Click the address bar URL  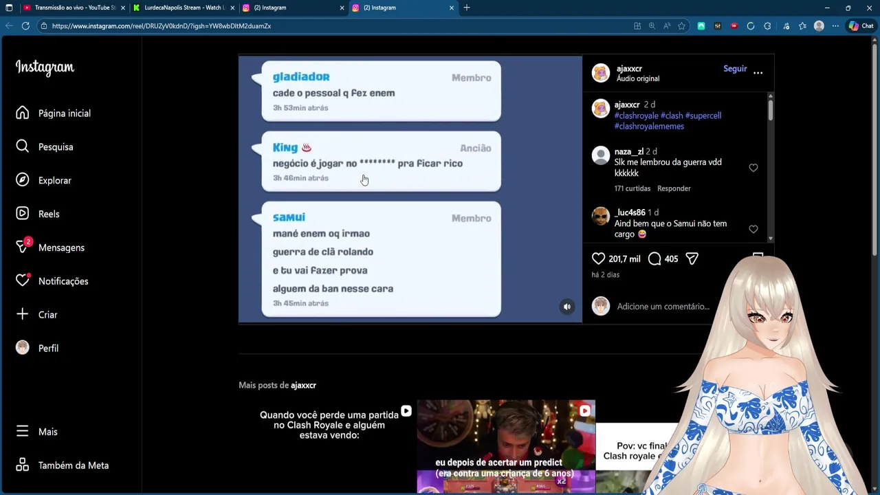click(162, 26)
